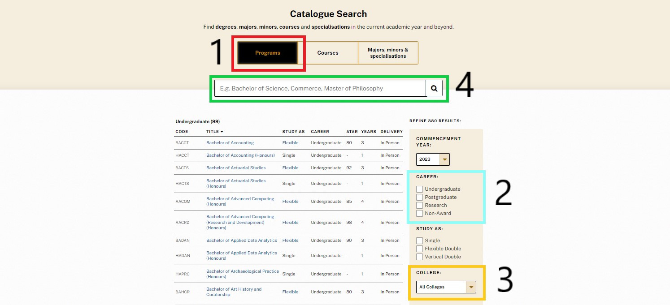
Task: Check the Non-Award career option
Action: [x=419, y=213]
